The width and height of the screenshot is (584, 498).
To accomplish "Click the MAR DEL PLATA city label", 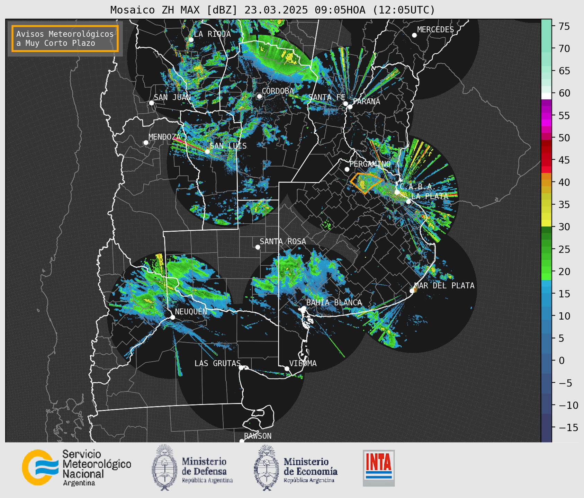I will (x=444, y=285).
